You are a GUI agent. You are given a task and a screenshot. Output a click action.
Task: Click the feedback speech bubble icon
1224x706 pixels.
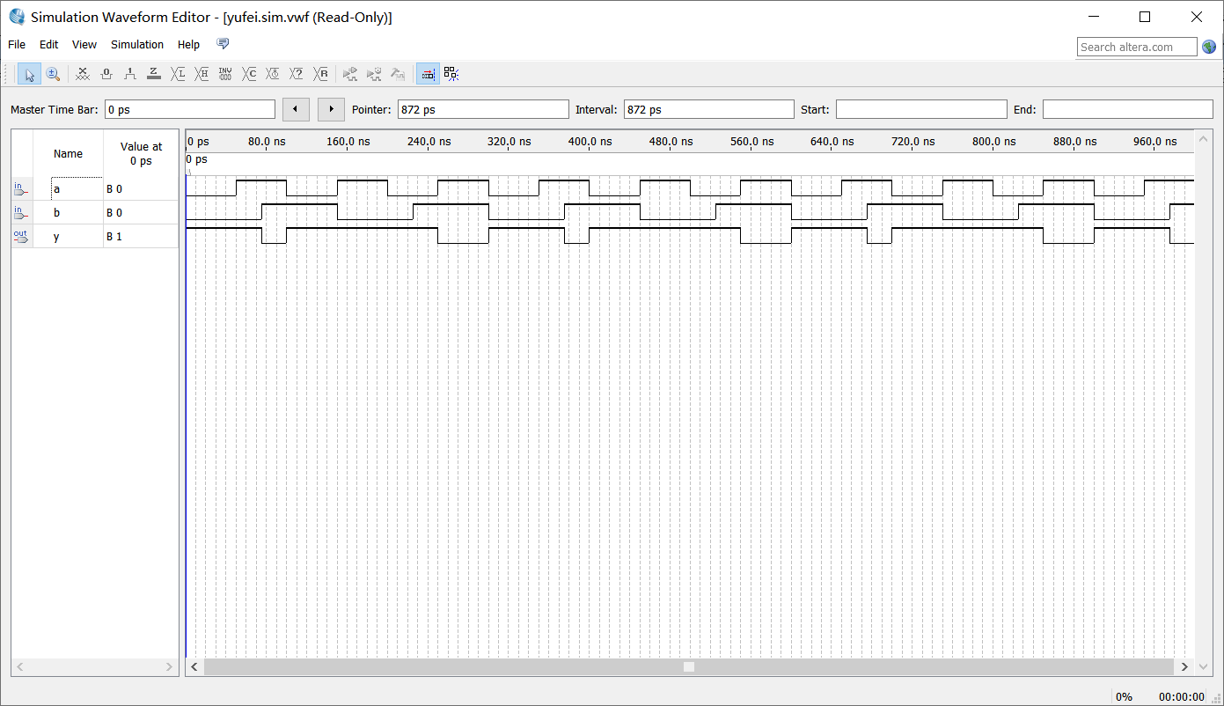point(223,44)
